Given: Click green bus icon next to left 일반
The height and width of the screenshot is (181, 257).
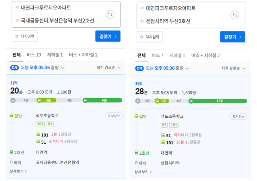Looking at the screenshot, I should 11,116.
